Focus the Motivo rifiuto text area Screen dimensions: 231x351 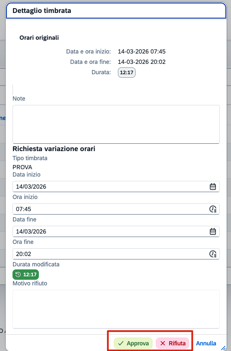(116, 309)
